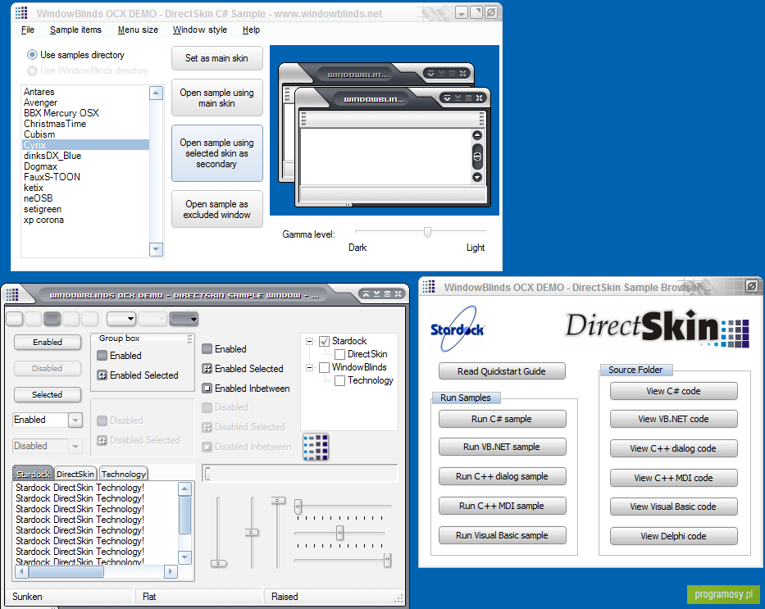
Task: Open the Help menu
Action: 251,30
